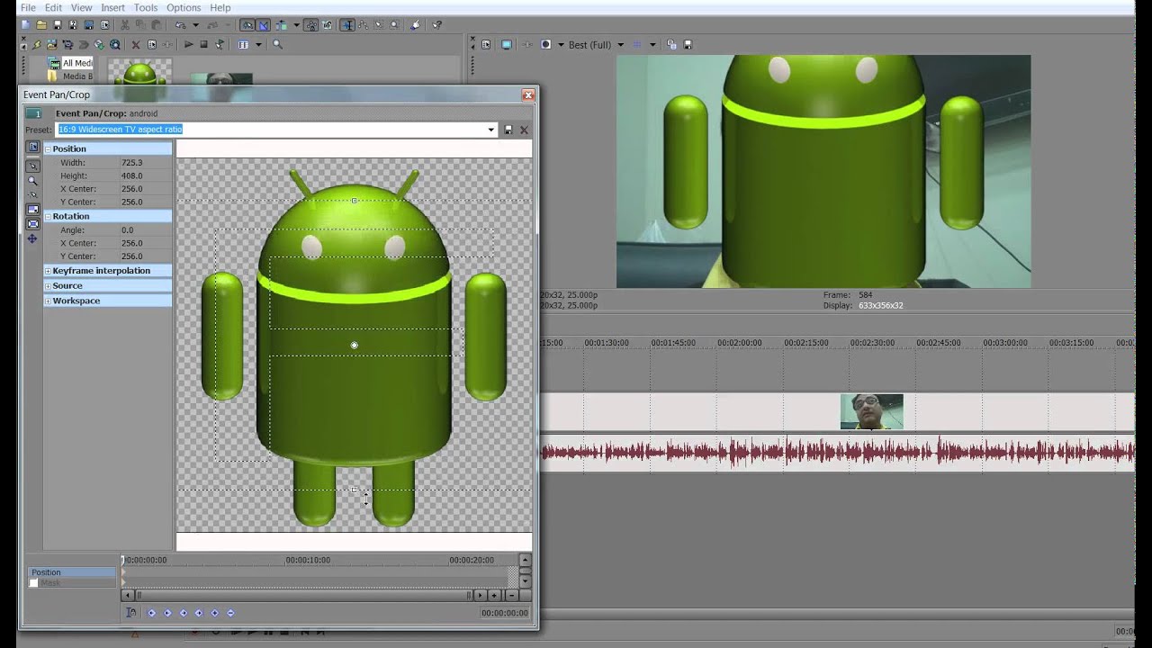
Task: Click the Paste icon in main toolbar
Action: (x=157, y=25)
